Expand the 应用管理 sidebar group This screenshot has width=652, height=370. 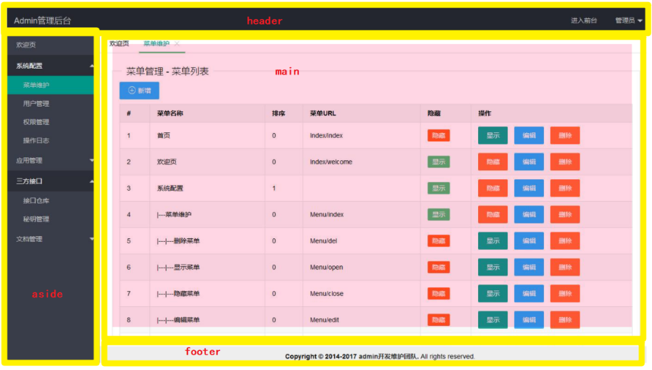[50, 160]
